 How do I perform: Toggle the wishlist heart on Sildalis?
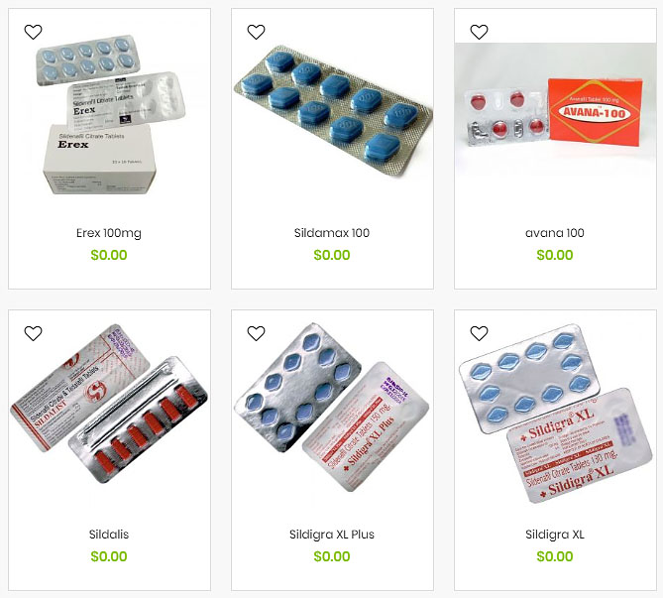[33, 333]
